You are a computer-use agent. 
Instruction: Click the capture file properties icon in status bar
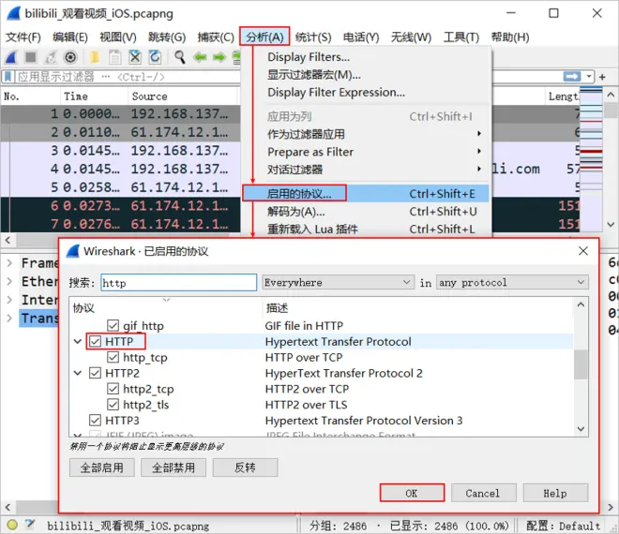(30, 525)
